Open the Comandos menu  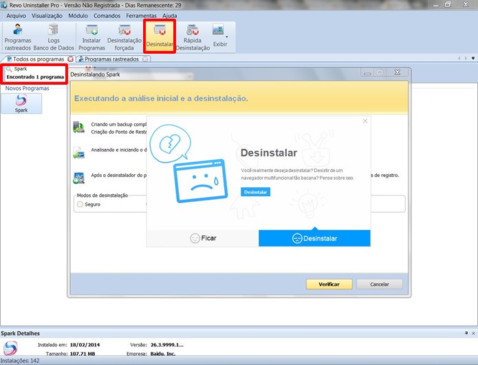(x=107, y=16)
